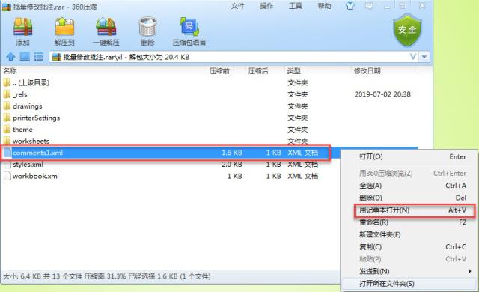Click the 删除 (Delete) trash bin icon
The width and height of the screenshot is (479, 292).
(x=147, y=27)
